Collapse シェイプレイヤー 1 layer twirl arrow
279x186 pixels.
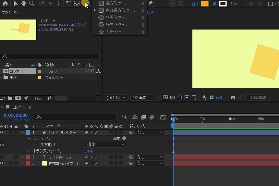[23, 132]
